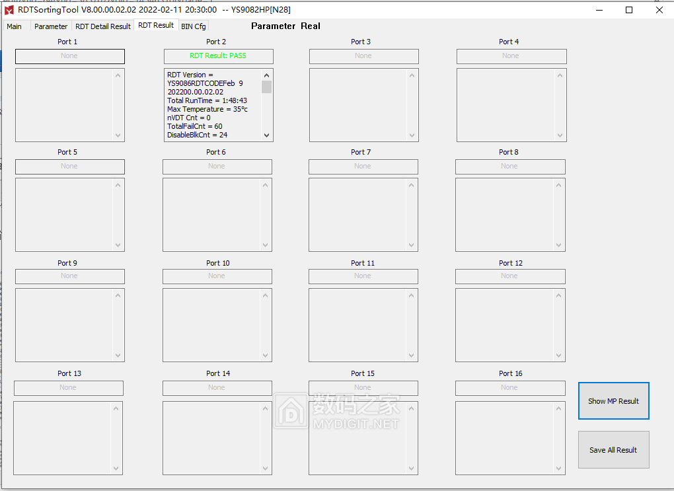
Task: Click the Port 1 result text area
Action: point(64,105)
